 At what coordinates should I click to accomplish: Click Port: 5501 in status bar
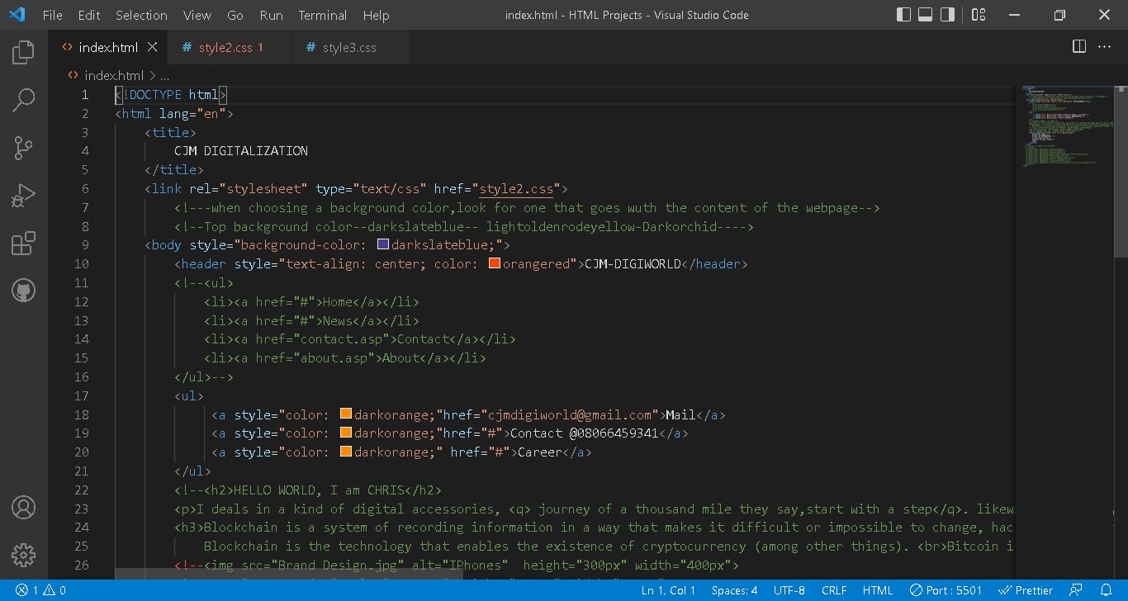[x=945, y=590]
